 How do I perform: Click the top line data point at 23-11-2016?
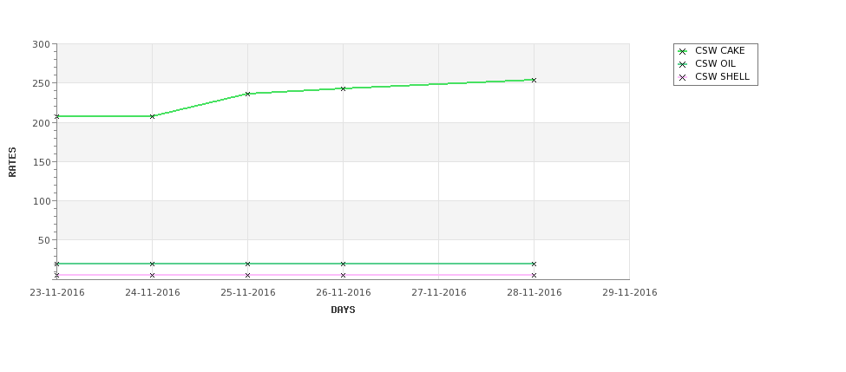[x=56, y=116]
